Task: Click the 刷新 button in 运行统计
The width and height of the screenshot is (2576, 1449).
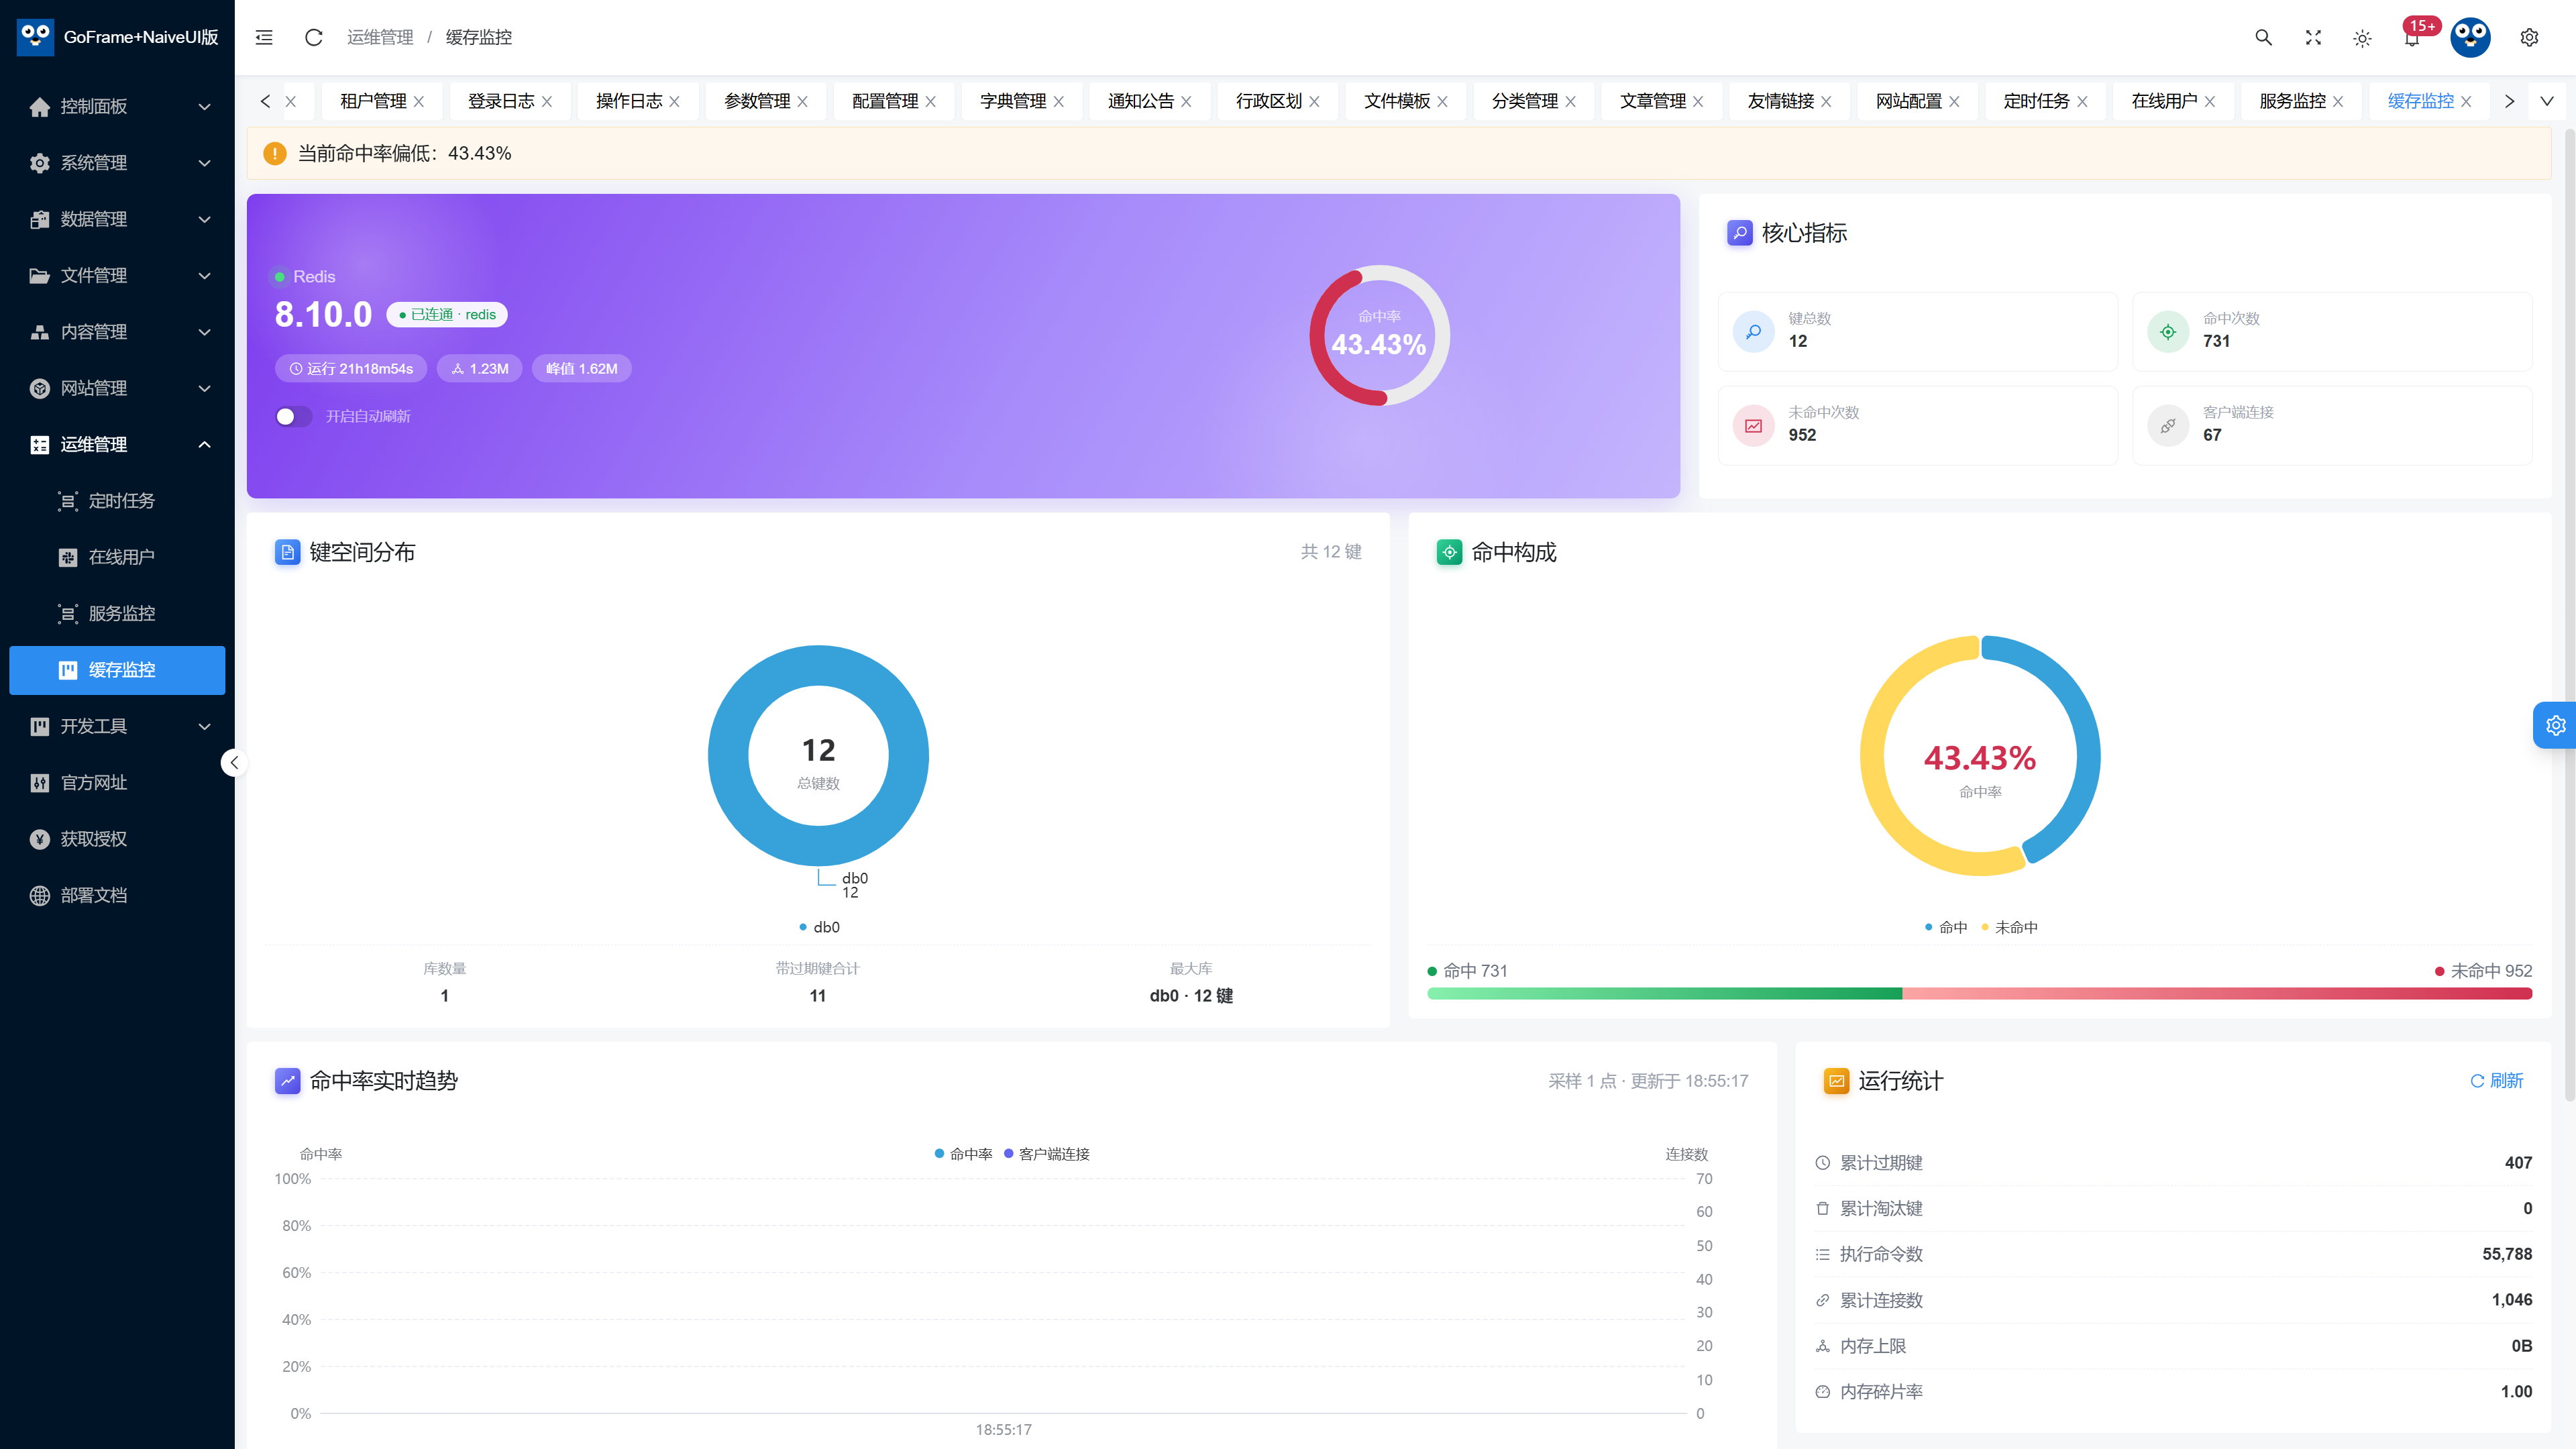Action: (2496, 1080)
